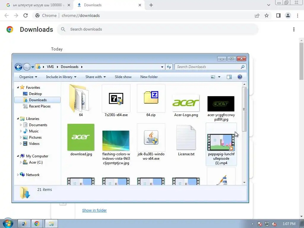
Task: Click the Explorer forward arrow button
Action: [27, 67]
